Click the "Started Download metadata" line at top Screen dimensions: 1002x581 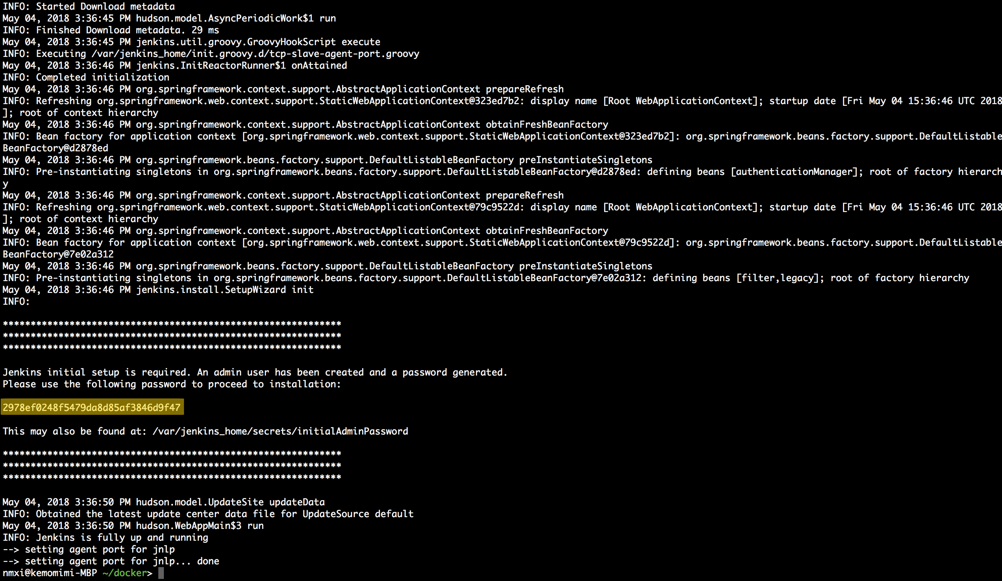(89, 6)
